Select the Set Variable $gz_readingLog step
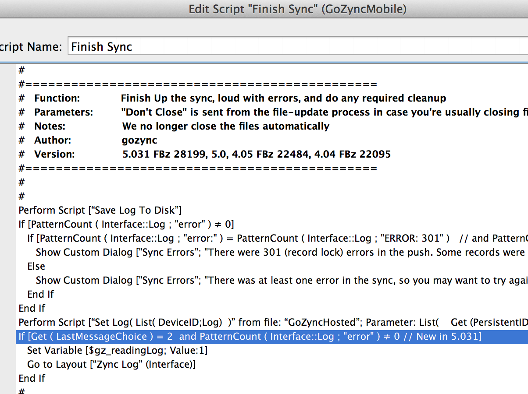This screenshot has width=528, height=394. point(118,350)
